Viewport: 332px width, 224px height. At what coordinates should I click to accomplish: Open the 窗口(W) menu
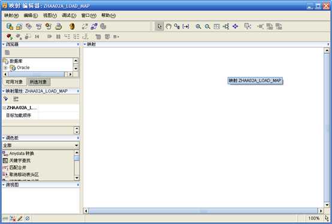point(89,16)
